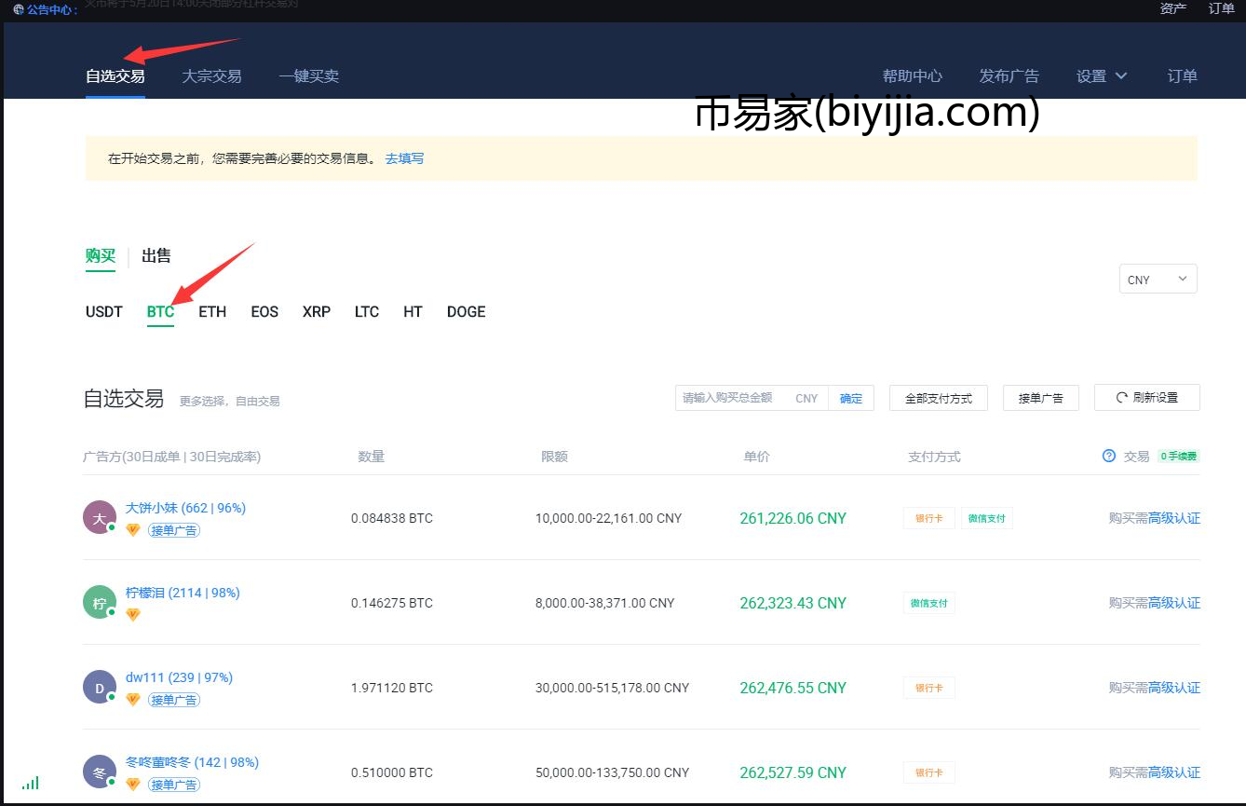This screenshot has height=806, width=1246.
Task: Click 接单广告 tag under 冬咚董咚冬
Action: [x=173, y=785]
